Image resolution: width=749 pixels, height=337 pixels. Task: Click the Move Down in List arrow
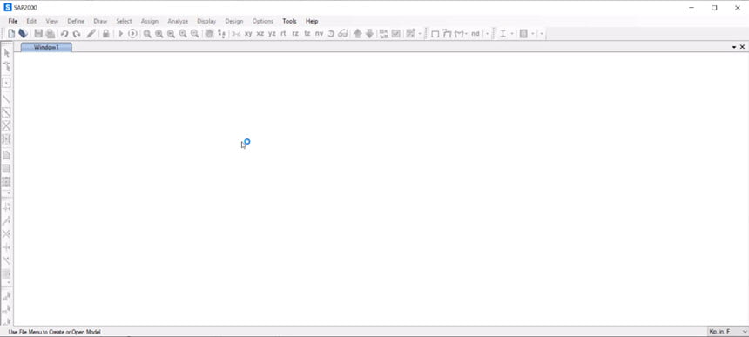(x=370, y=34)
